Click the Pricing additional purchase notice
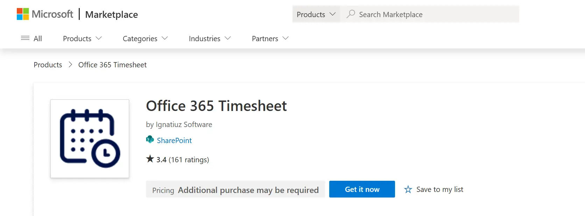The width and height of the screenshot is (585, 216). click(235, 190)
